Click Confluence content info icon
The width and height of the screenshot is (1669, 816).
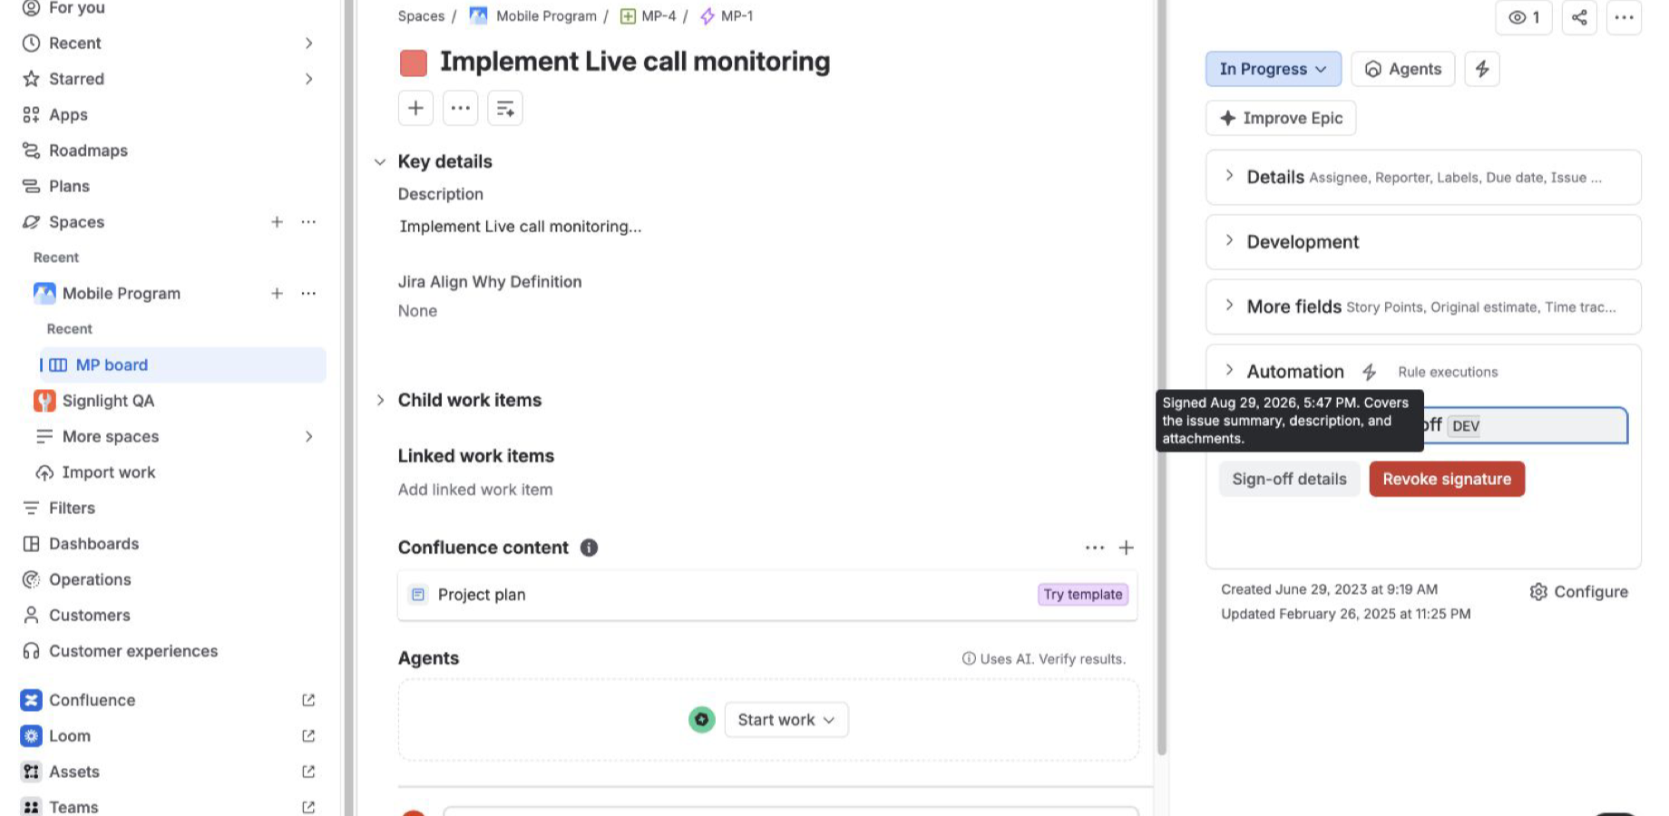click(x=590, y=549)
